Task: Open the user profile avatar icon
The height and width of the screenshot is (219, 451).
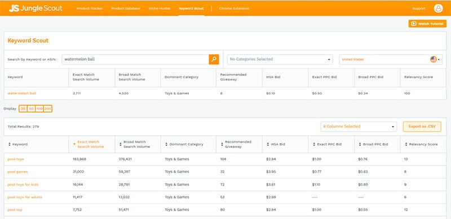Action: point(438,8)
